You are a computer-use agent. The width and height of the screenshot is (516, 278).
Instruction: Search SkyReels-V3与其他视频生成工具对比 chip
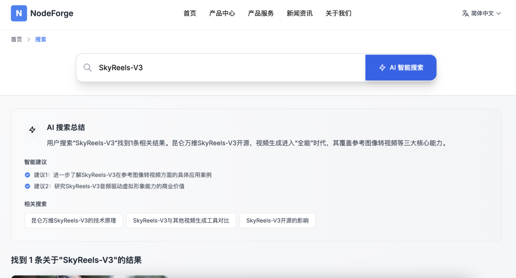tap(181, 220)
